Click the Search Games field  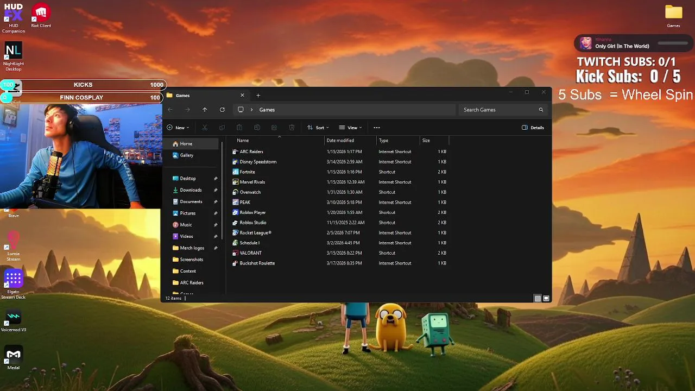pos(504,110)
